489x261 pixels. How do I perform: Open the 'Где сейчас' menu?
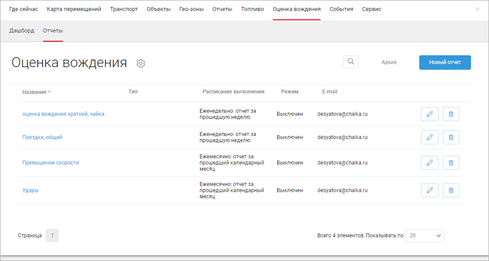tap(24, 9)
